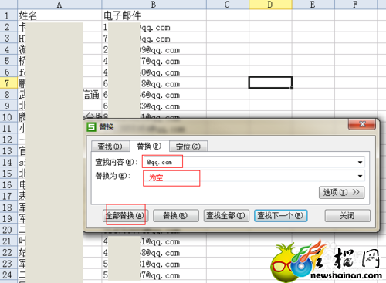The width and height of the screenshot is (386, 283).
Task: Switch to the 查找(D) tab
Action: click(x=110, y=147)
